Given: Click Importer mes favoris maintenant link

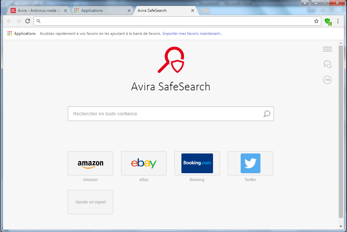Looking at the screenshot, I should pos(192,34).
